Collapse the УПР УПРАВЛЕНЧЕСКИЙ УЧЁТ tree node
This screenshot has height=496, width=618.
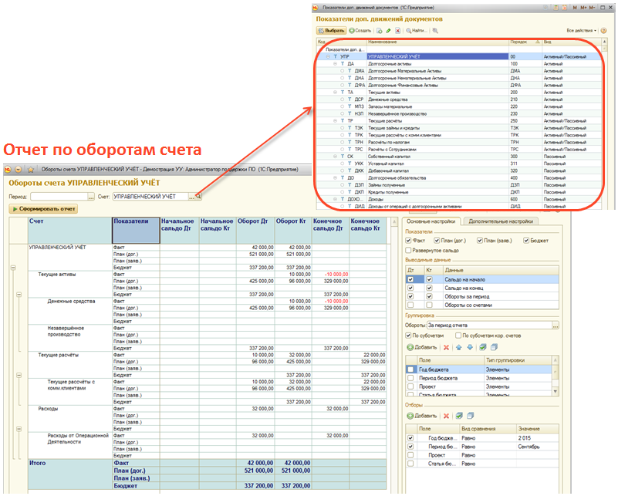pyautogui.click(x=327, y=56)
